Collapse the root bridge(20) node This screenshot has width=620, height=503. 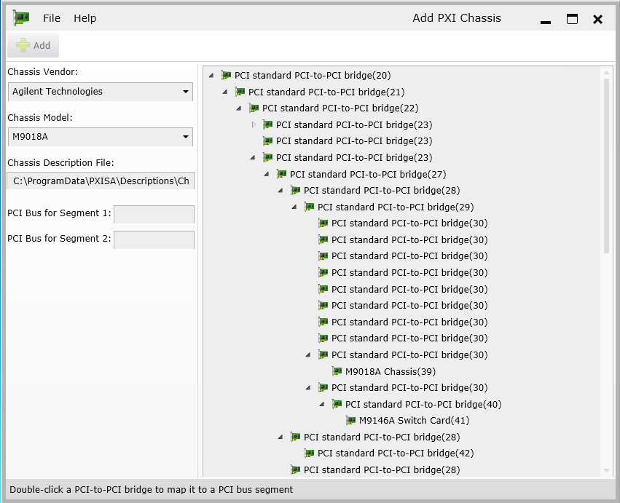(x=211, y=75)
